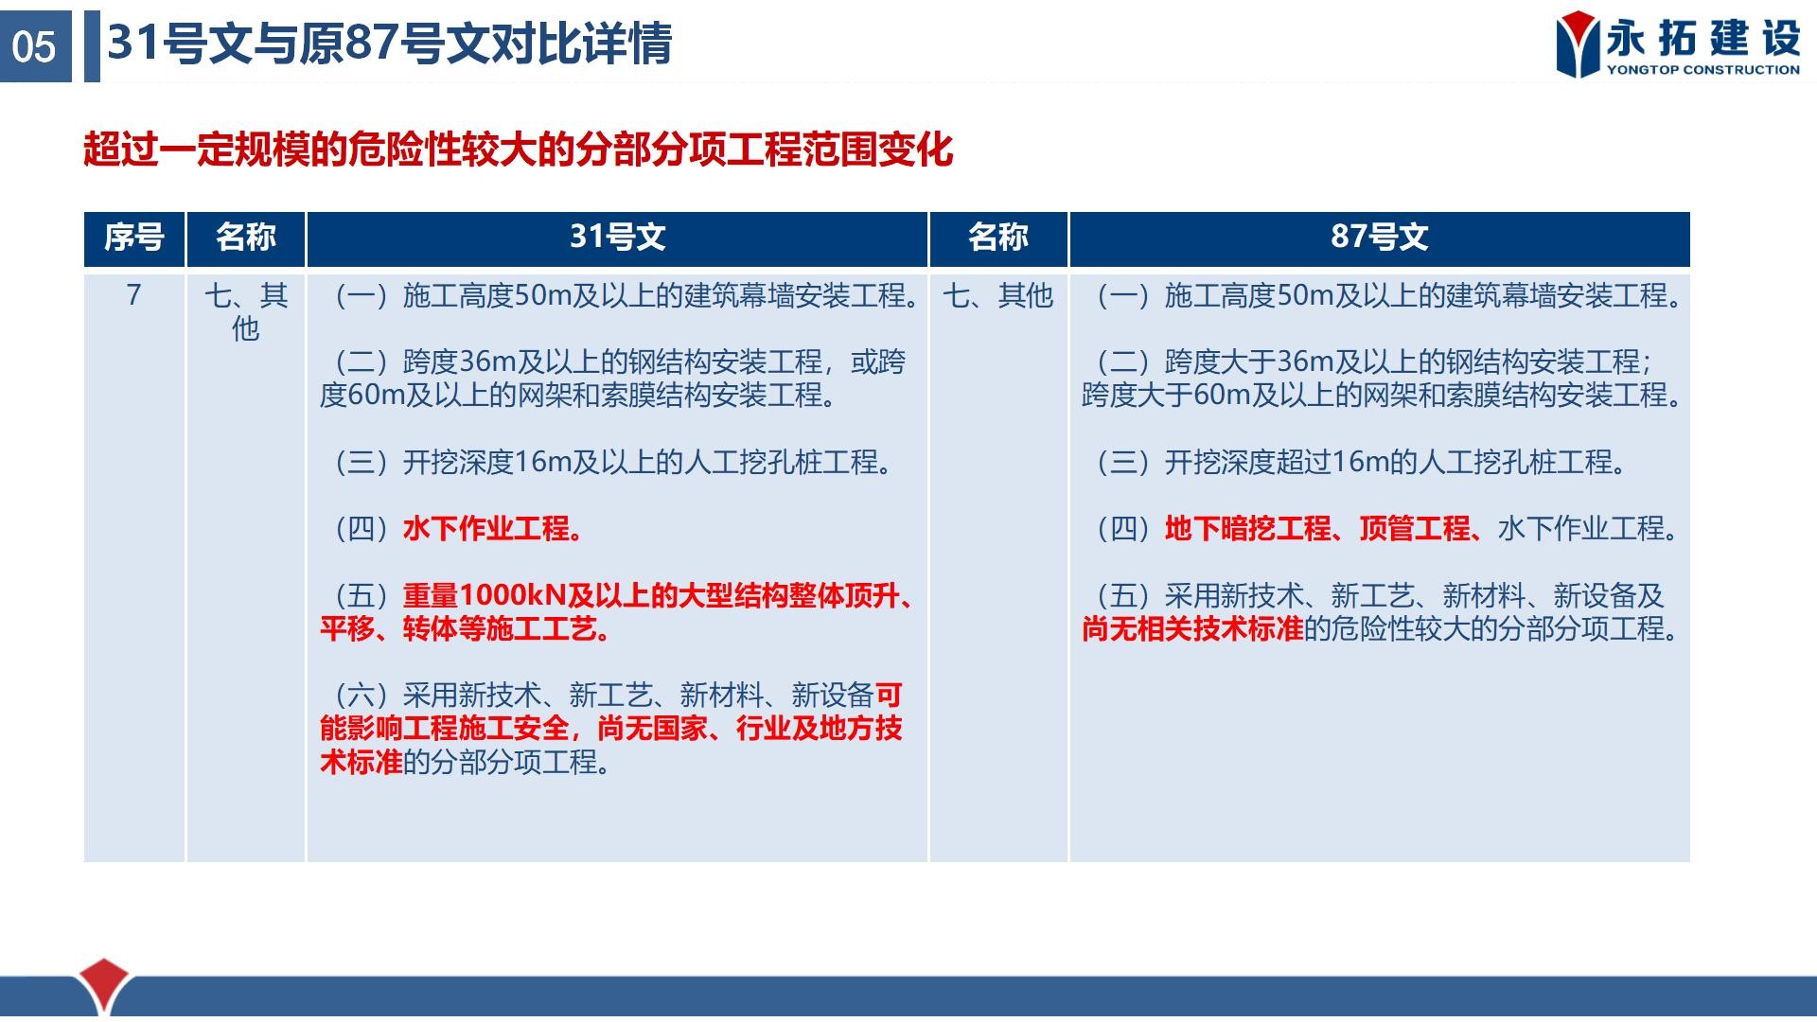
Task: Click the first 名称 column header
Action: click(x=246, y=238)
